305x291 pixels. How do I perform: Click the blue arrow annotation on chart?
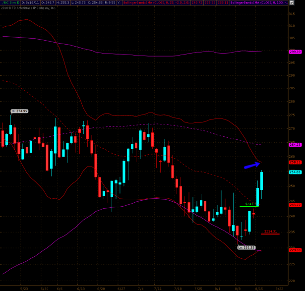pyautogui.click(x=251, y=166)
